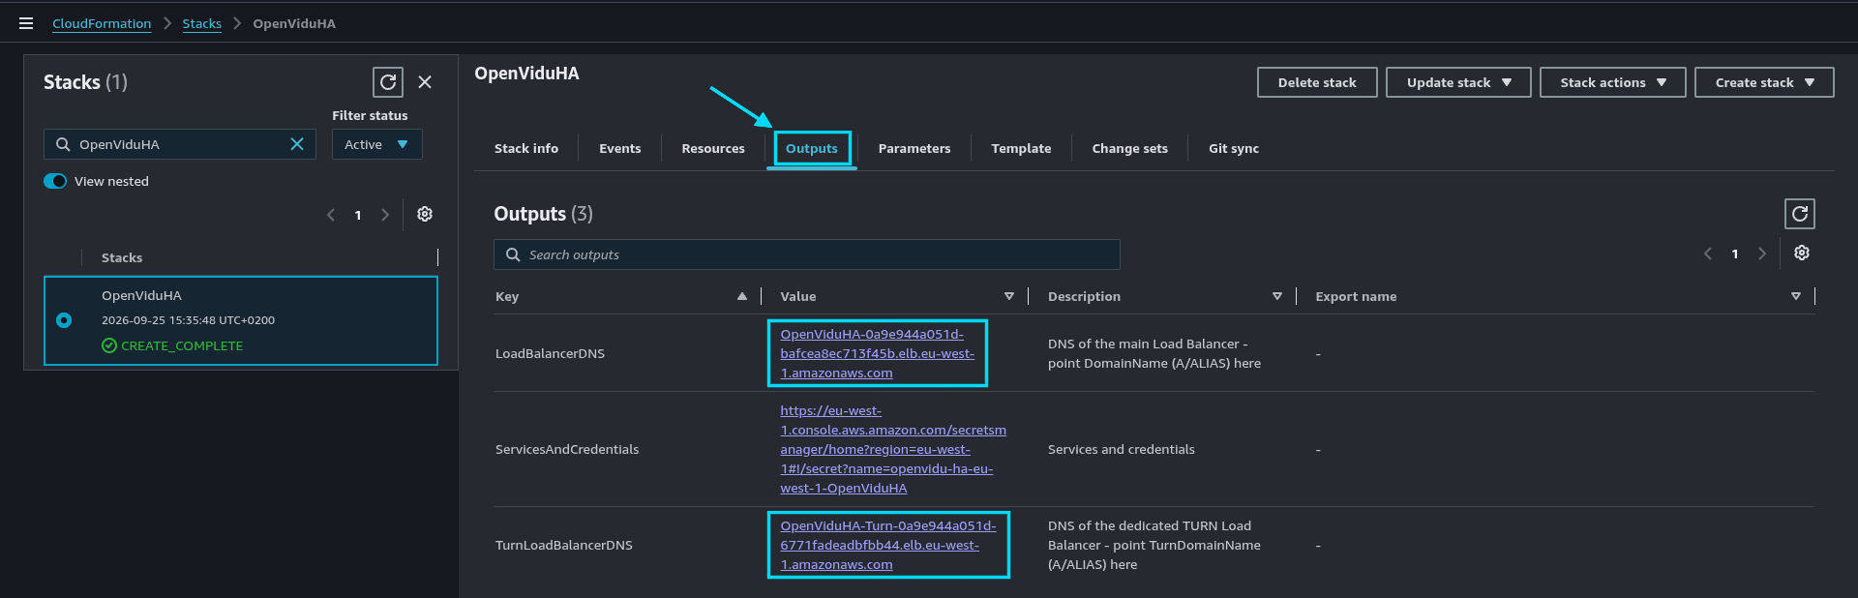This screenshot has width=1858, height=598.
Task: Click page number 1 in Stacks pagination
Action: [x=358, y=215]
